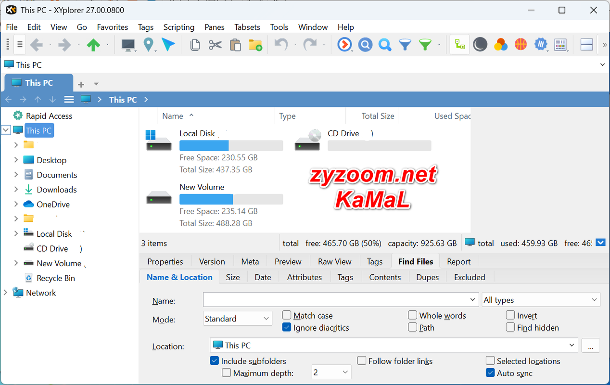This screenshot has height=385, width=610.
Task: Click the green Up arrow toolbar icon
Action: click(x=93, y=45)
